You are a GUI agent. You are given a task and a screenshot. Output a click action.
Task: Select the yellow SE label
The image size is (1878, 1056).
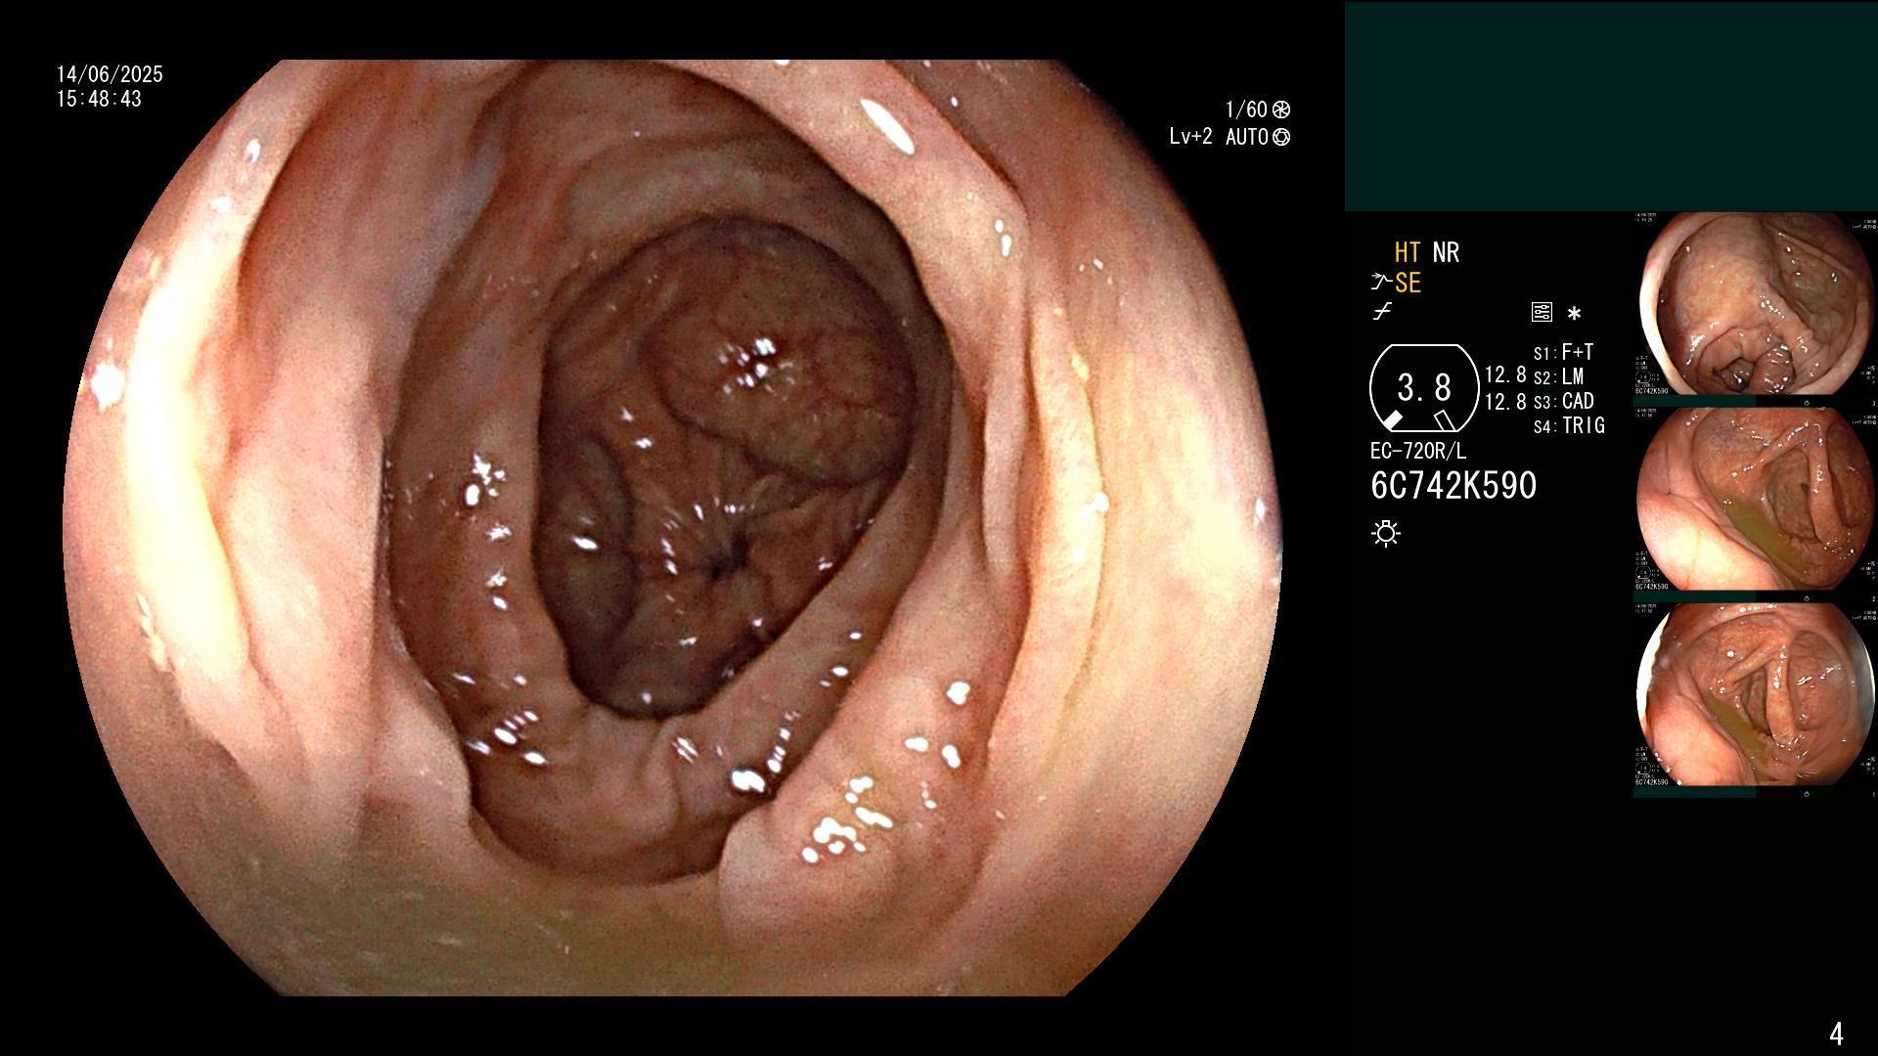[x=1408, y=284]
